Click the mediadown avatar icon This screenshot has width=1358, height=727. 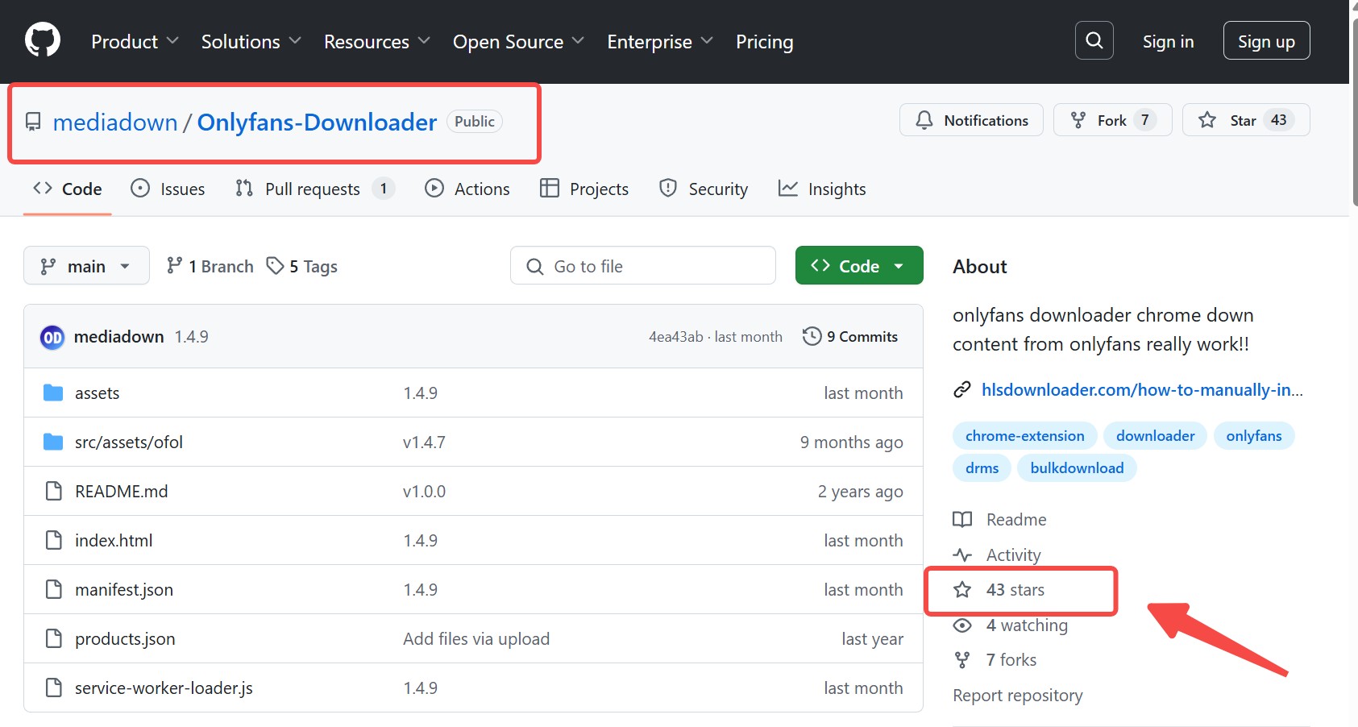pos(52,337)
